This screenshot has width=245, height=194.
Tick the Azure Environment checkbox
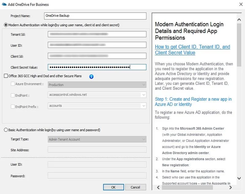click(x=13, y=84)
